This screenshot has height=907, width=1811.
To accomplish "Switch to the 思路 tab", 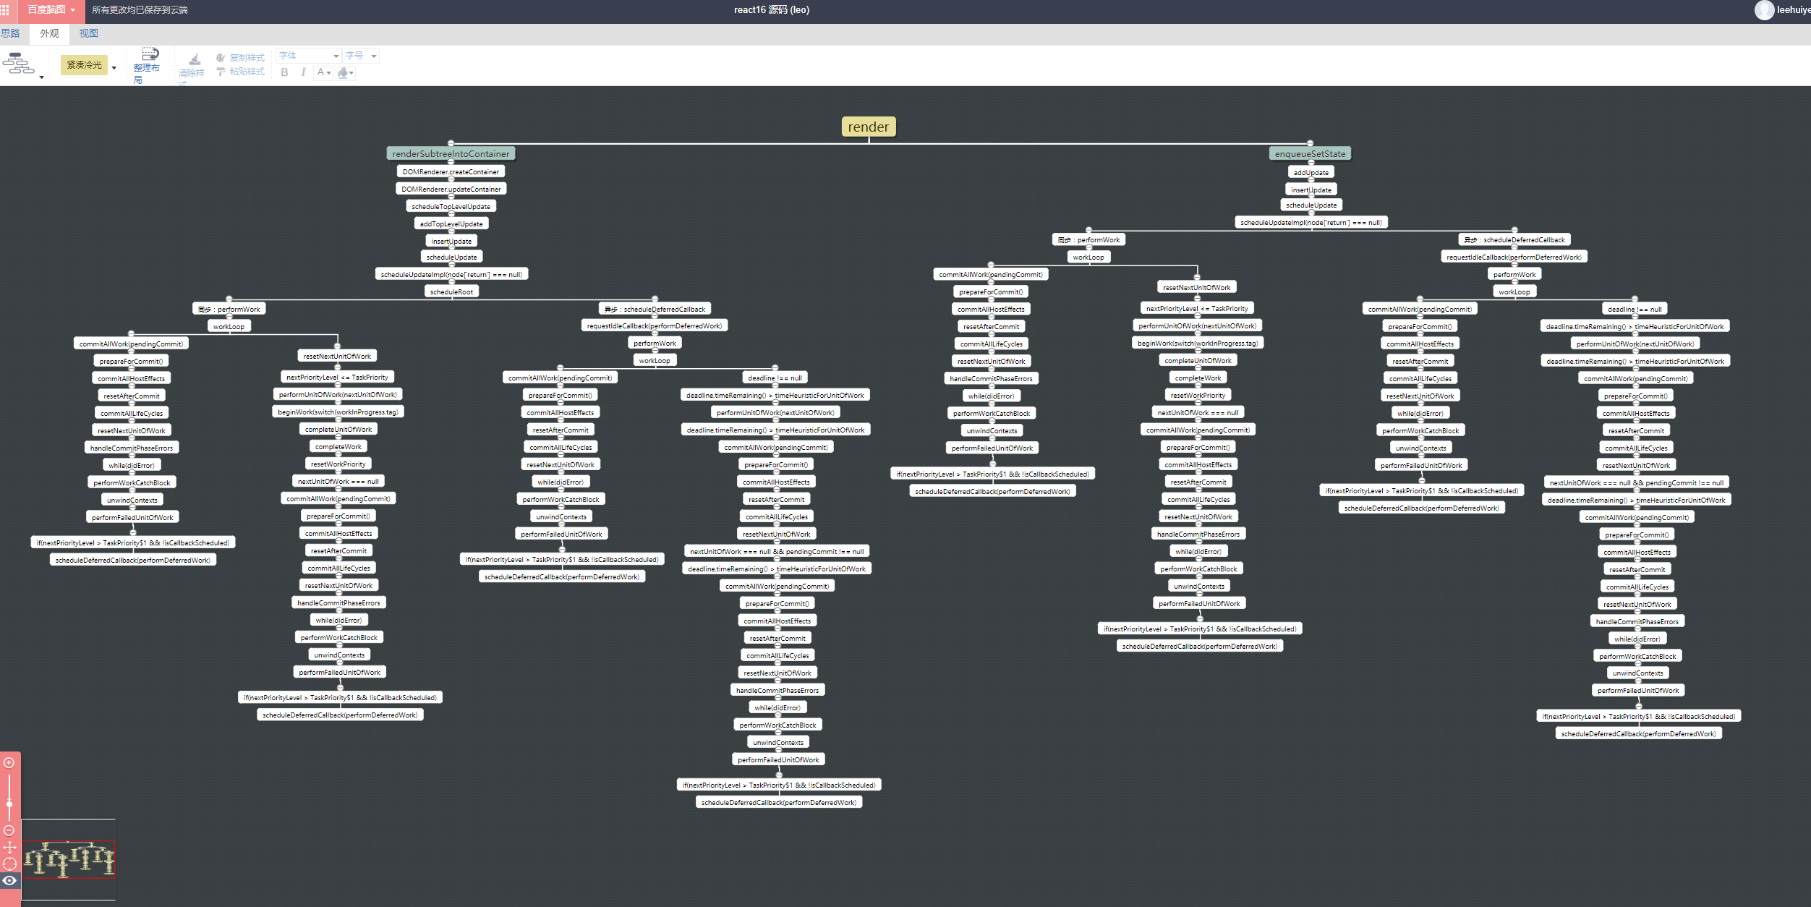I will point(11,33).
